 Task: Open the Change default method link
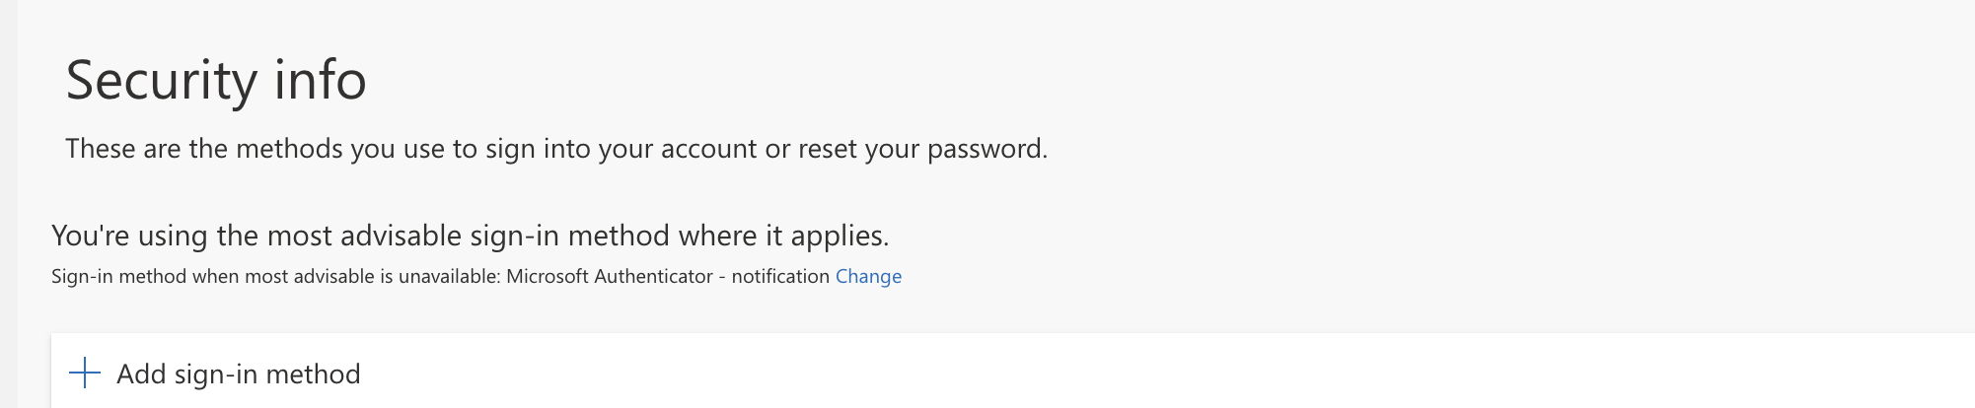pyautogui.click(x=868, y=277)
